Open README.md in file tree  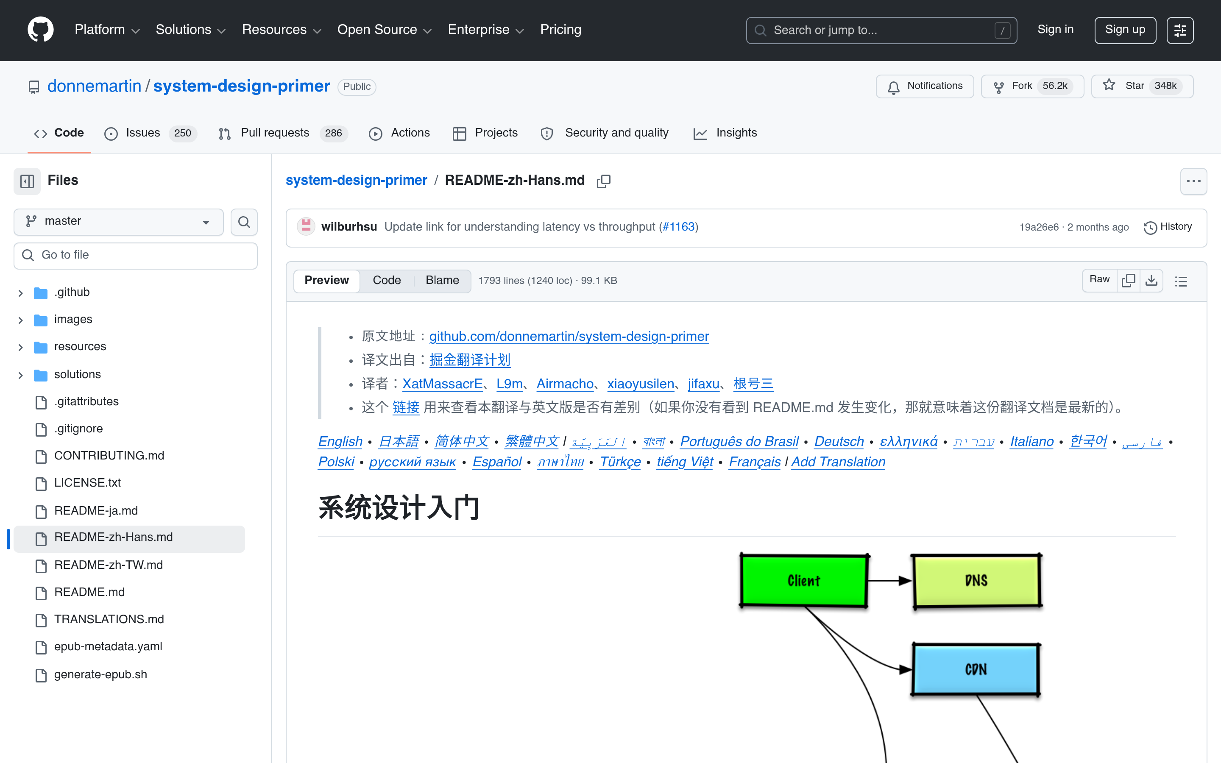(89, 593)
